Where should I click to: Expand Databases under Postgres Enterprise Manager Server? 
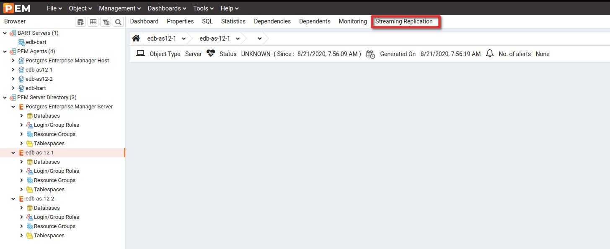click(x=22, y=116)
